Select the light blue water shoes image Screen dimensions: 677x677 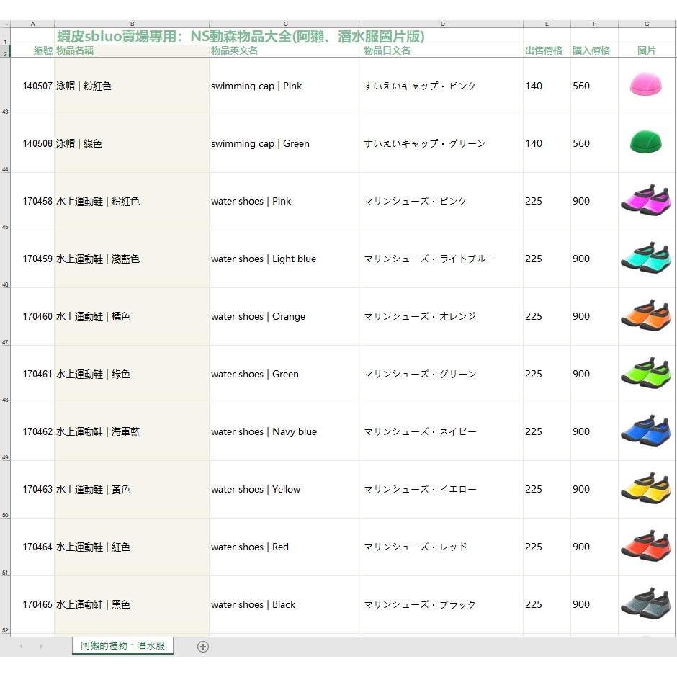pyautogui.click(x=645, y=258)
